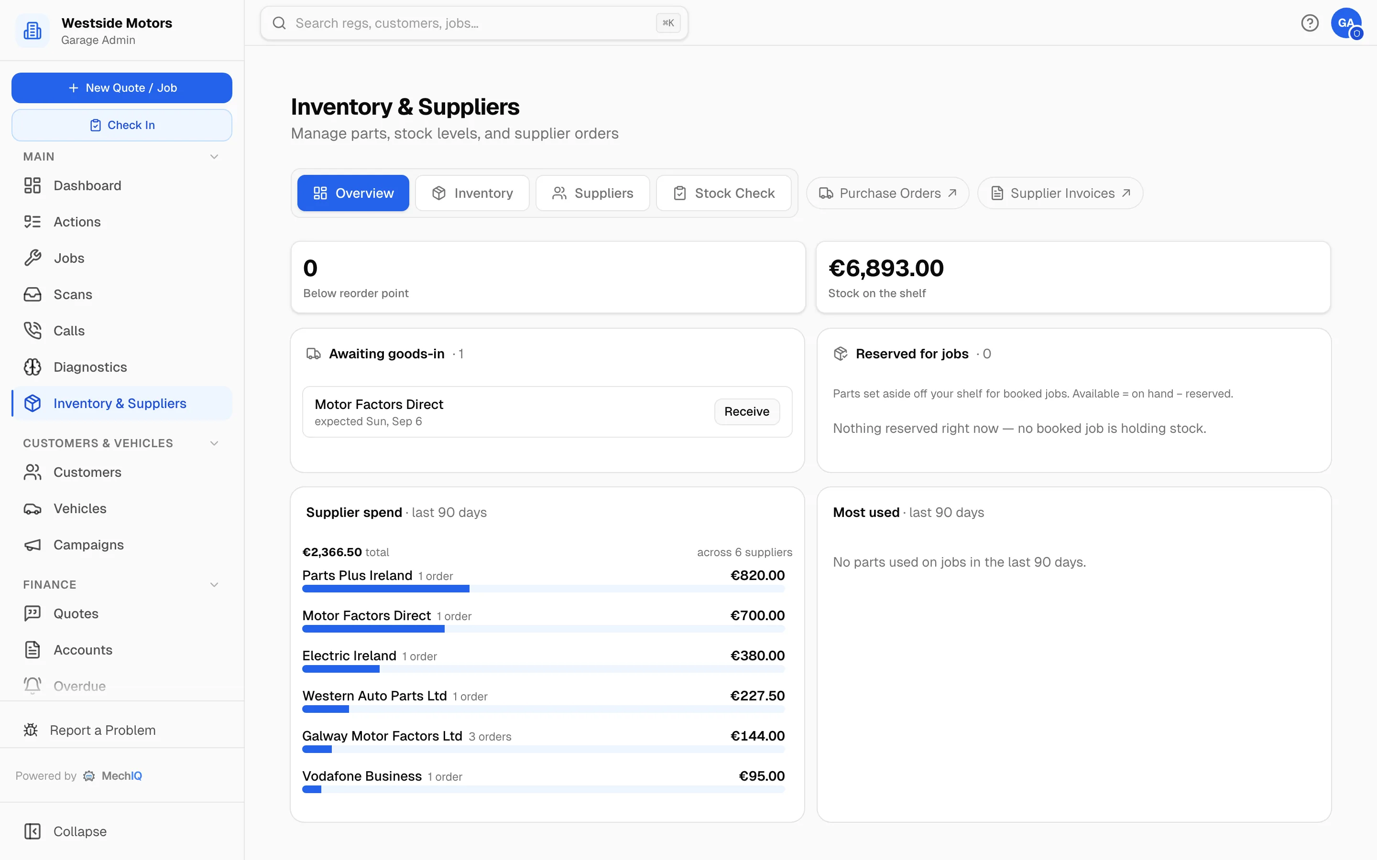Click the Vodafone Business supplier name
The image size is (1377, 860).
pos(362,776)
